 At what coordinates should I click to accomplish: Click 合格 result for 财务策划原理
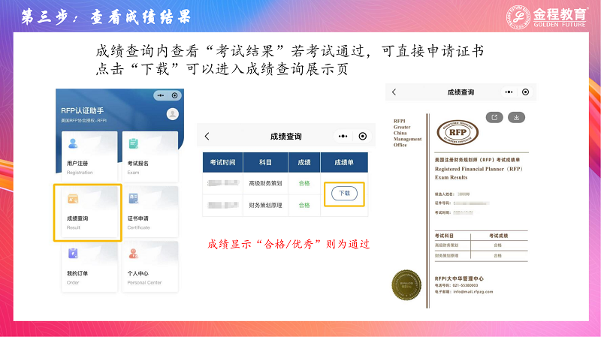point(304,205)
